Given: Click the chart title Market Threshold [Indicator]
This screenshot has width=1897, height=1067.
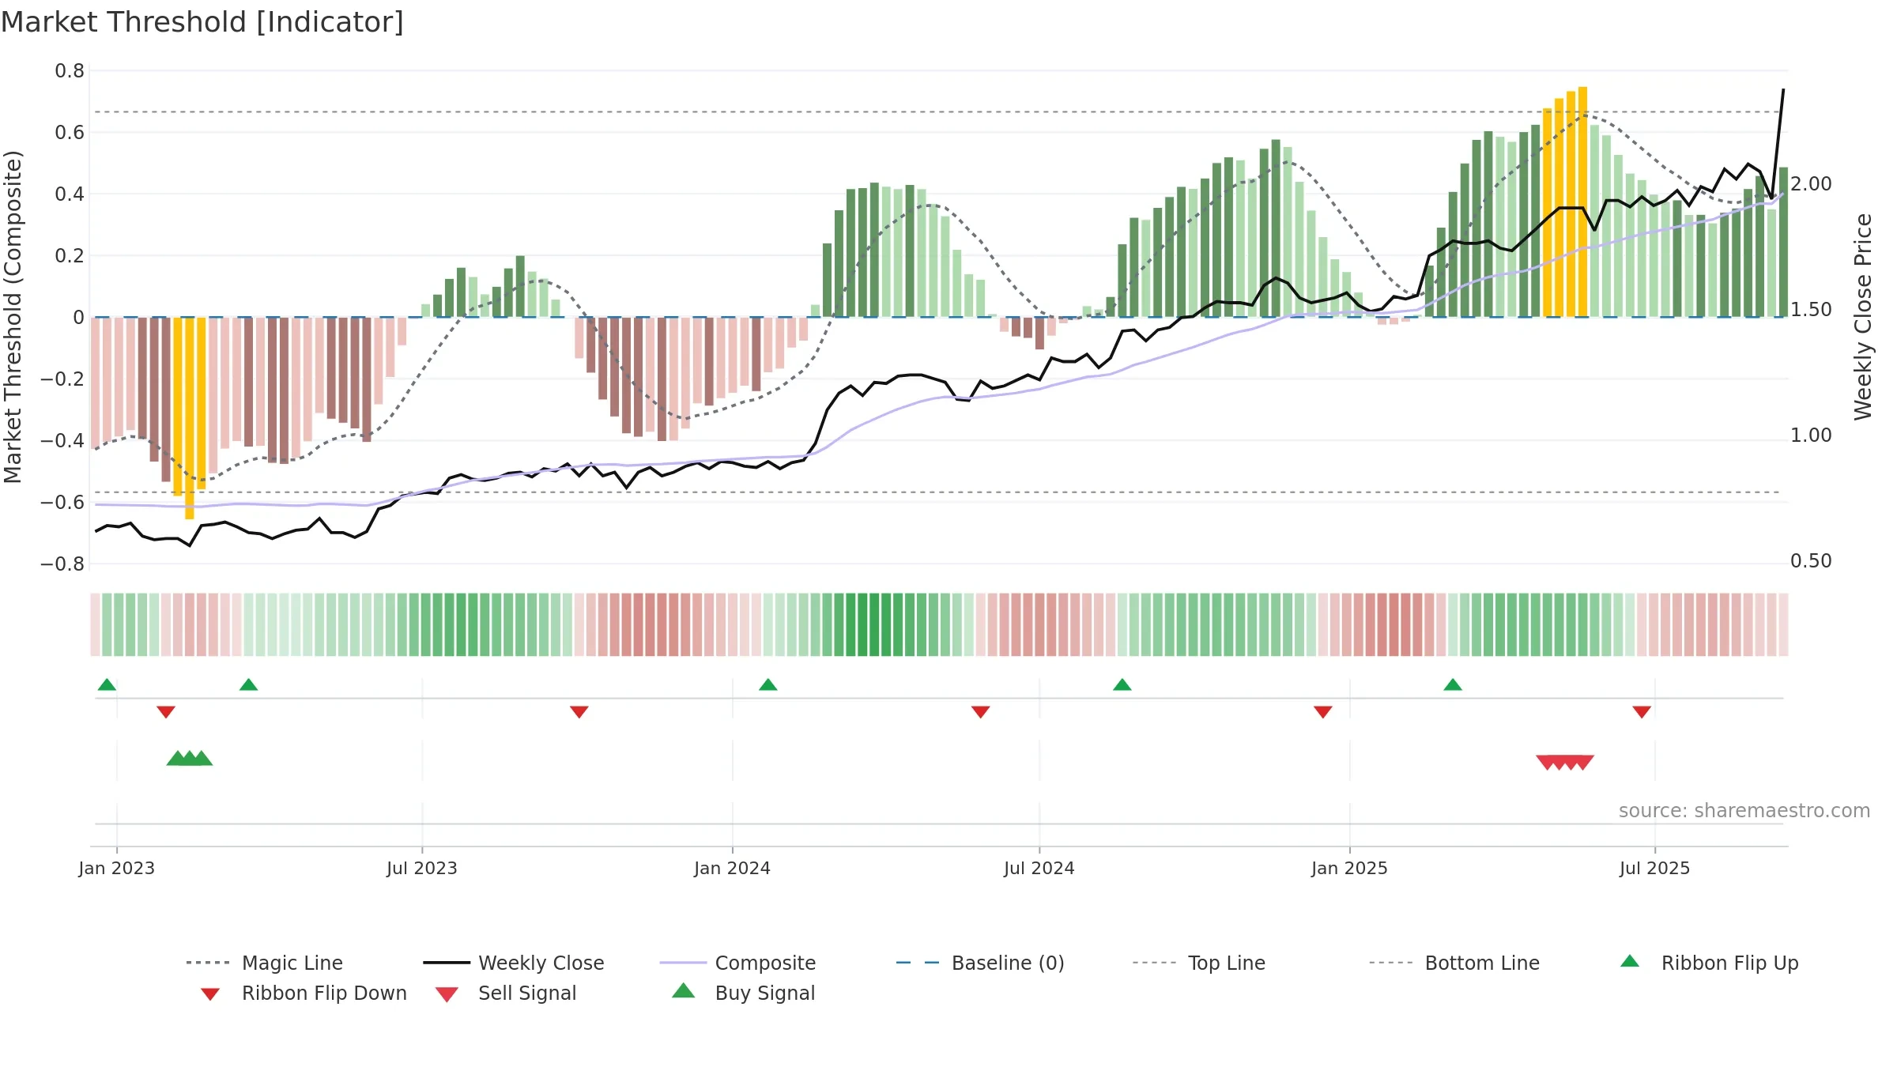Looking at the screenshot, I should (202, 22).
